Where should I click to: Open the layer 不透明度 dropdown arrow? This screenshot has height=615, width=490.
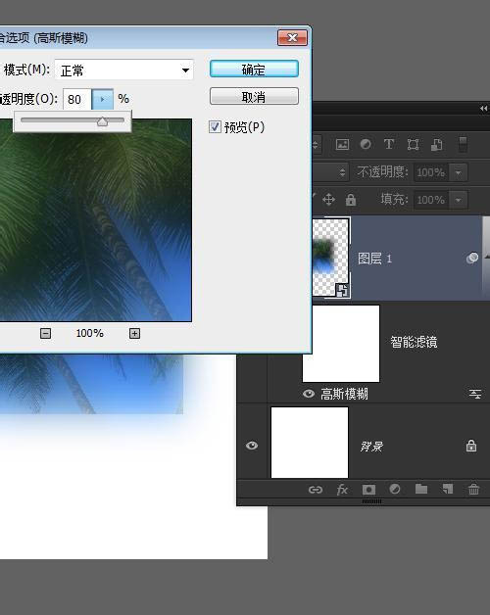[459, 172]
